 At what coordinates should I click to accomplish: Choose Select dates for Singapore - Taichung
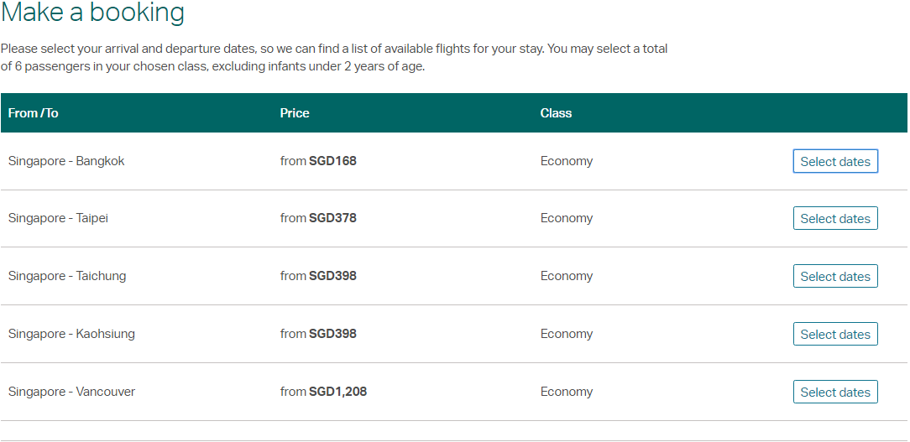(x=835, y=276)
